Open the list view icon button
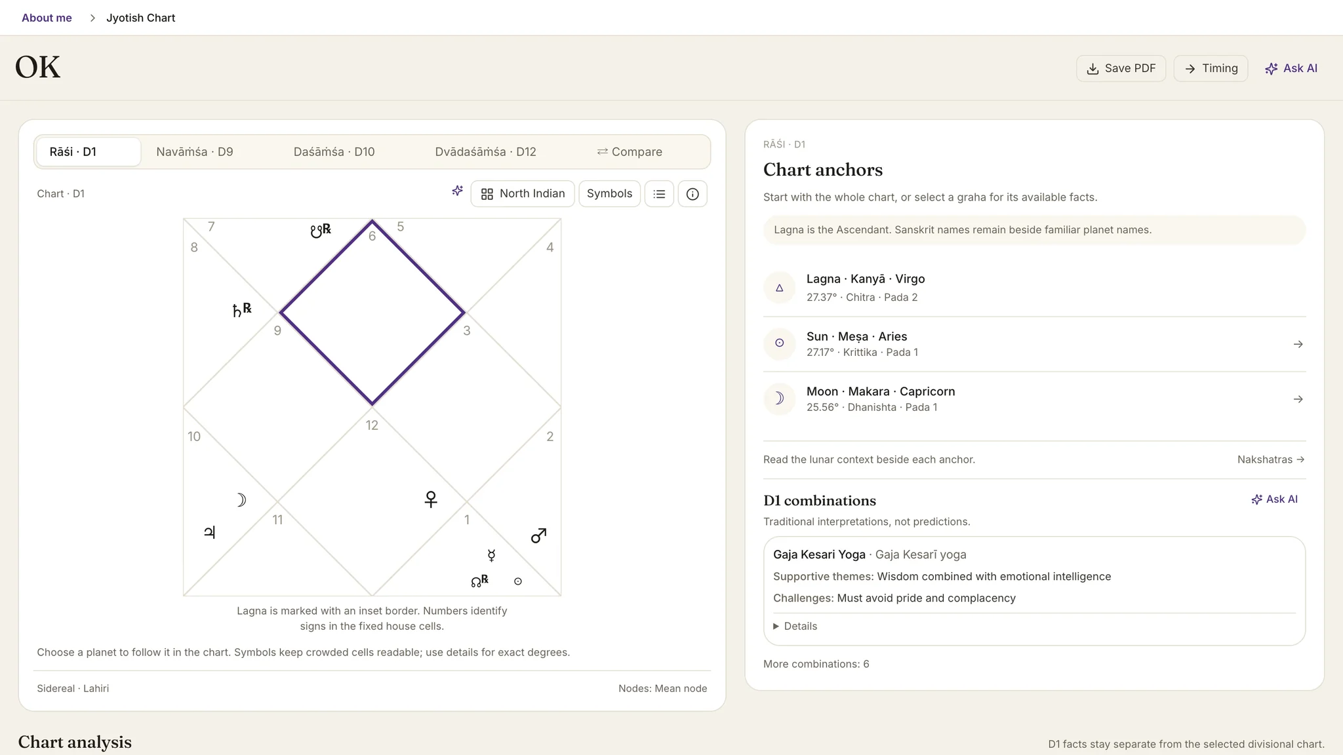The image size is (1343, 755). 659,194
